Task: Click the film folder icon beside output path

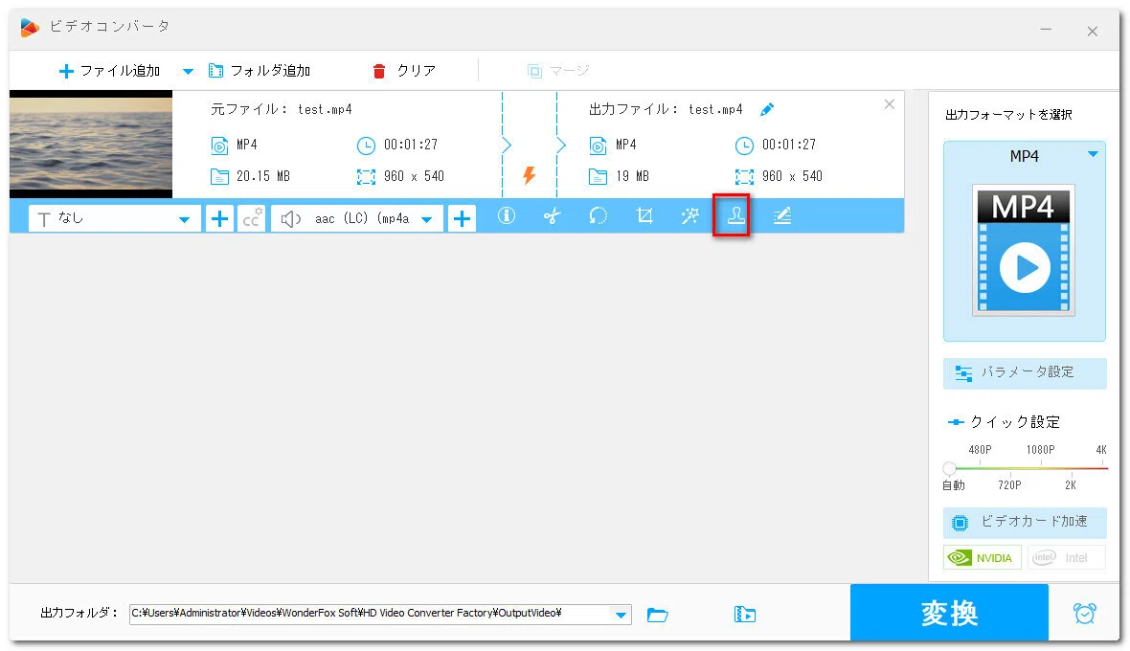Action: click(x=744, y=615)
